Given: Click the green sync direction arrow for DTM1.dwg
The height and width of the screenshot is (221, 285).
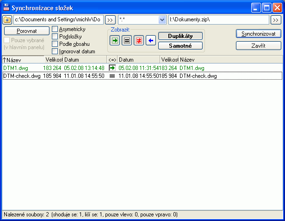Looking at the screenshot, I should tap(112, 68).
